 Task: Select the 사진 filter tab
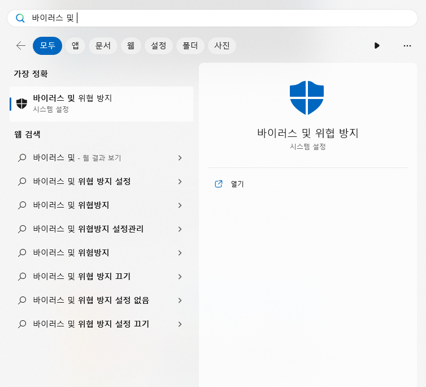coord(222,46)
